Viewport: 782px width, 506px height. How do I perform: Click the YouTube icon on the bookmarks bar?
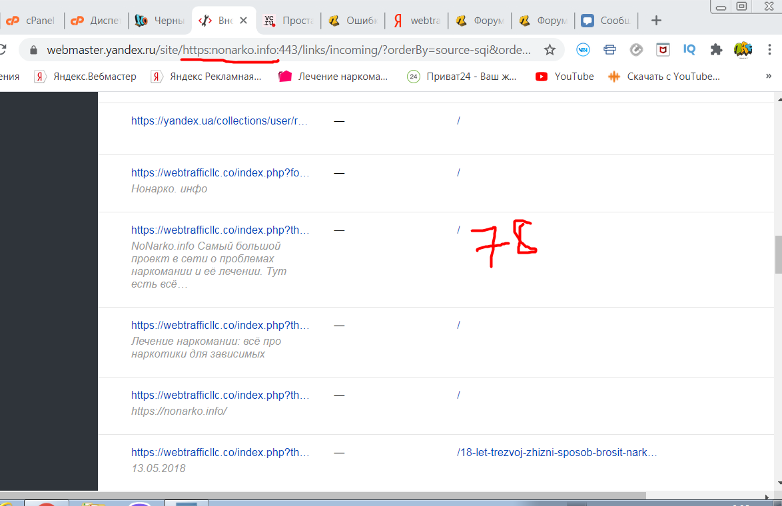click(540, 76)
